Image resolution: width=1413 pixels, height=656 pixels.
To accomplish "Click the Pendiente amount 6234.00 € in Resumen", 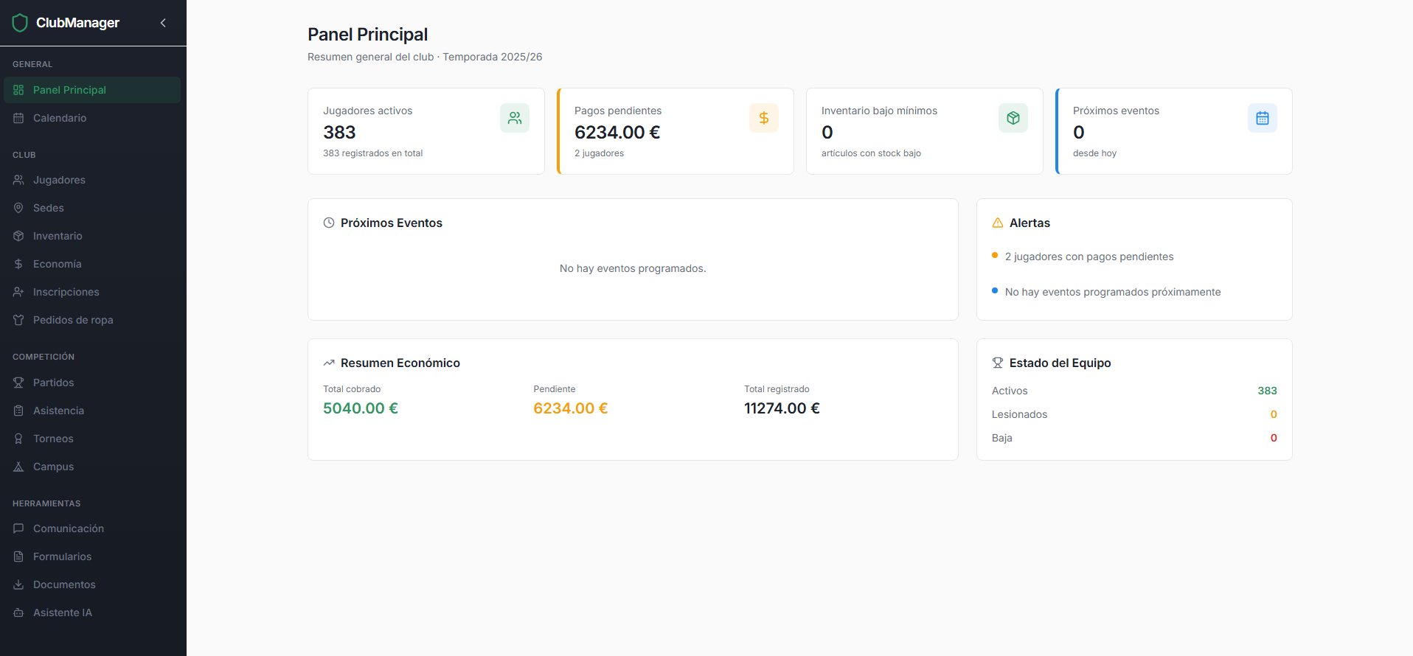I will [x=570, y=408].
